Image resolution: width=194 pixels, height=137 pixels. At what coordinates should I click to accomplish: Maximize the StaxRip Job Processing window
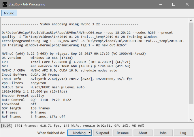click(174, 4)
